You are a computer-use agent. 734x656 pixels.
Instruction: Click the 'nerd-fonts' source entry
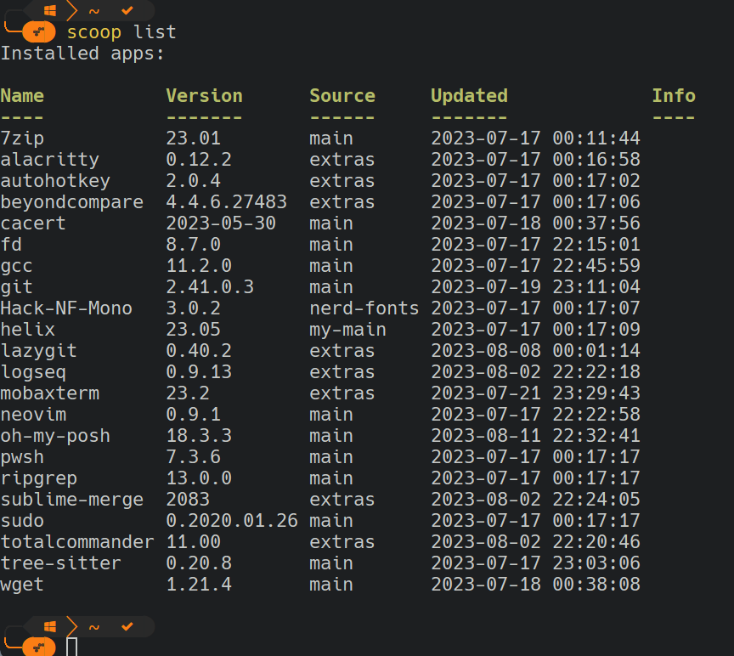364,308
